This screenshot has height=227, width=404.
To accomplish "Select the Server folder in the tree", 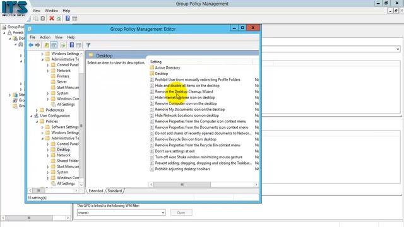I will pos(62,81).
